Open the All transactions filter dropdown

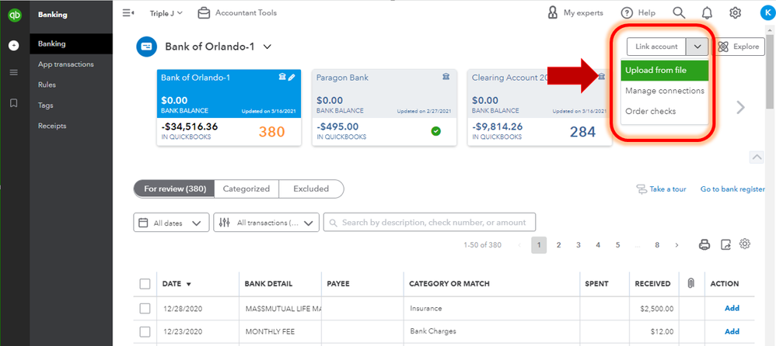pos(266,223)
